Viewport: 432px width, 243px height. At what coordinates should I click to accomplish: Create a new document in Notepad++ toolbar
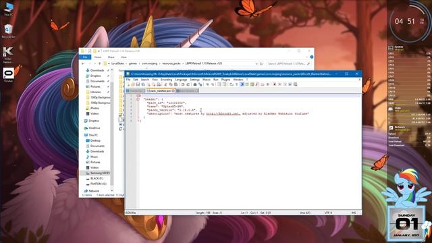coord(128,84)
